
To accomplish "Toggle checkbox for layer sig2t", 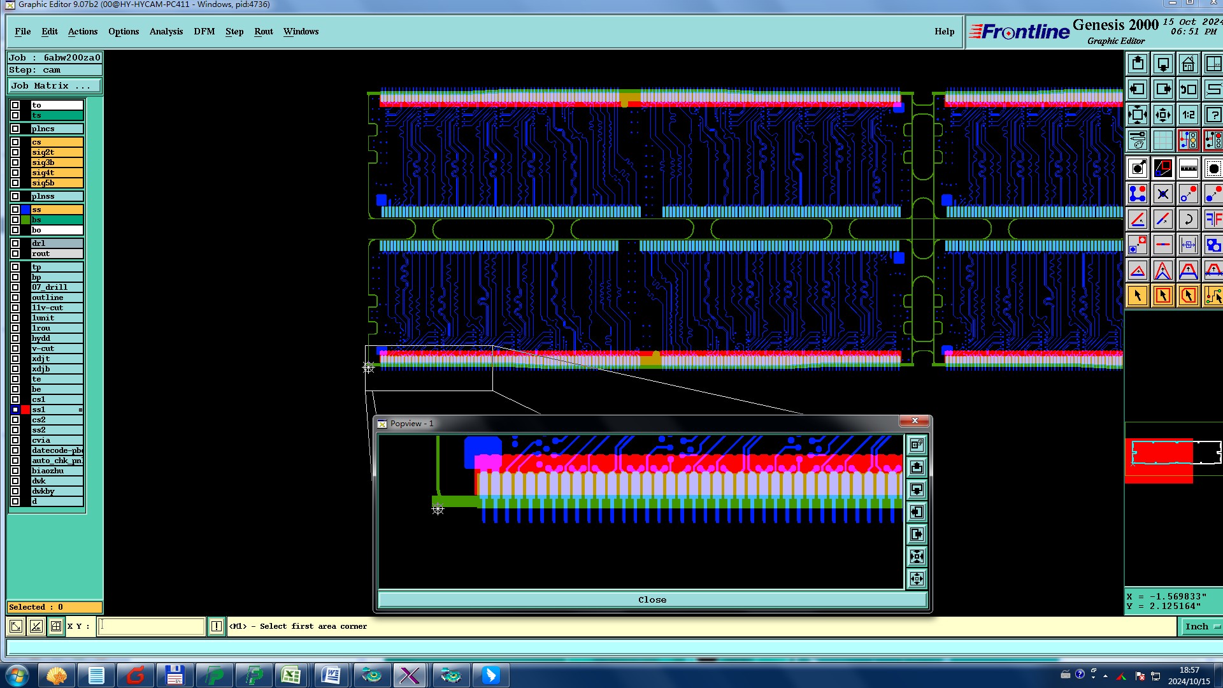I will click(15, 152).
